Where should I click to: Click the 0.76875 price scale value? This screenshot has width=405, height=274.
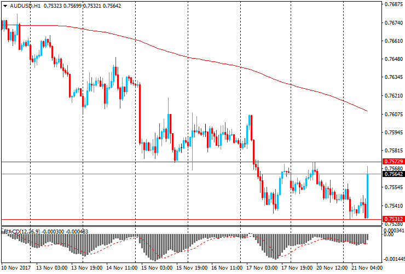[x=394, y=4]
